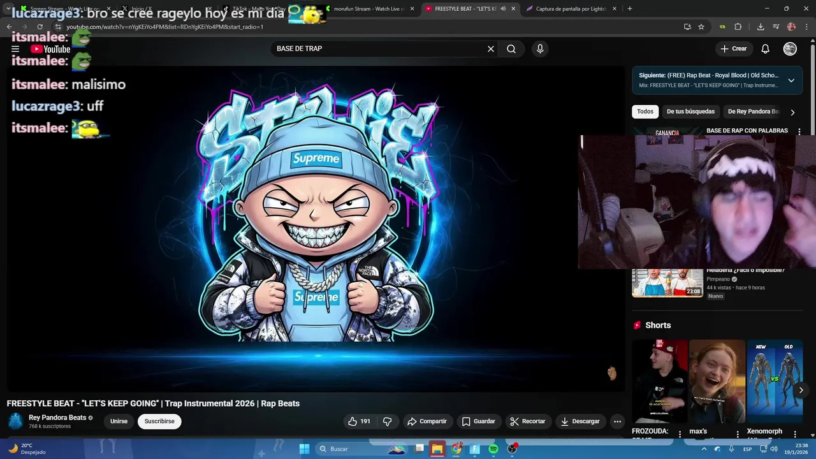Open options for BASE DE RAP video

799,131
